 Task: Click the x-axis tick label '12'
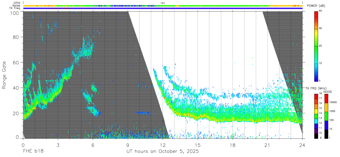(163, 145)
